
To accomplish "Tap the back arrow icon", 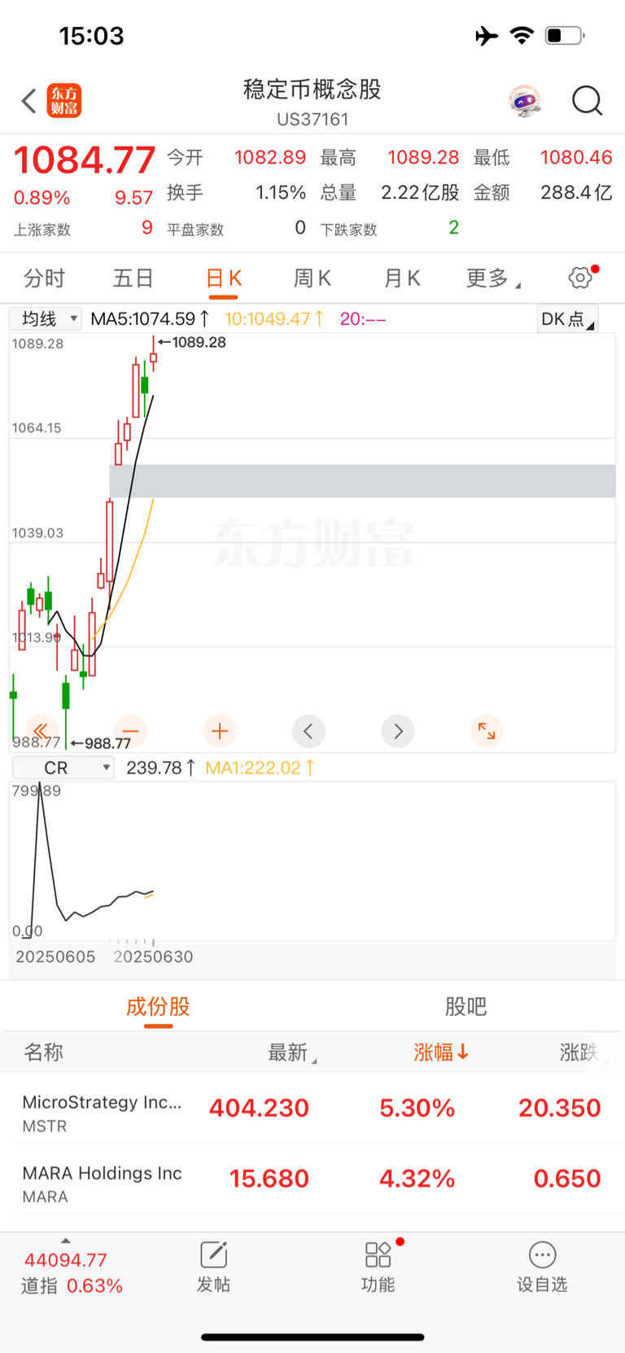I will tap(29, 101).
